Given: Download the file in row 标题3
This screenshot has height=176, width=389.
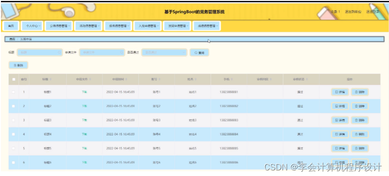Looking at the screenshot, I should [85, 120].
